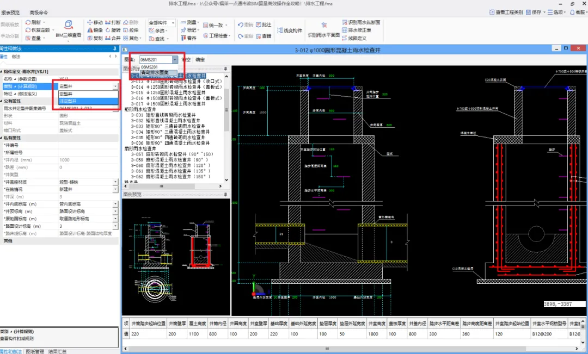Image resolution: width=588 pixels, height=354 pixels.
Task: Click 识别雨水纵断面 icon
Action: click(x=345, y=22)
